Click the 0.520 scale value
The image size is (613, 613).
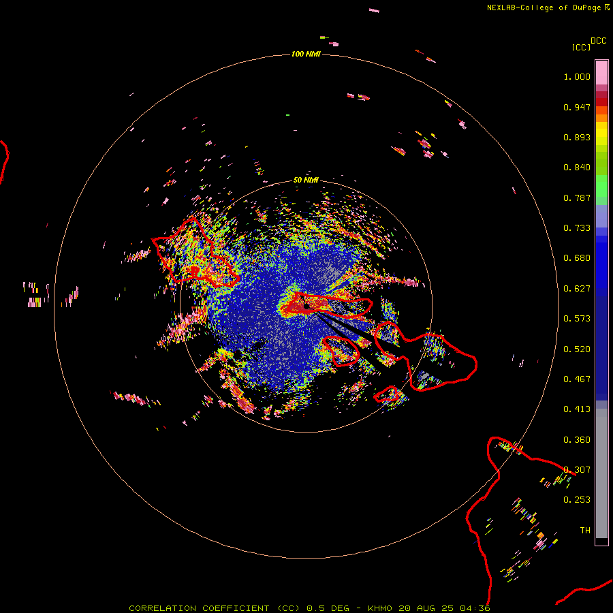coord(577,349)
